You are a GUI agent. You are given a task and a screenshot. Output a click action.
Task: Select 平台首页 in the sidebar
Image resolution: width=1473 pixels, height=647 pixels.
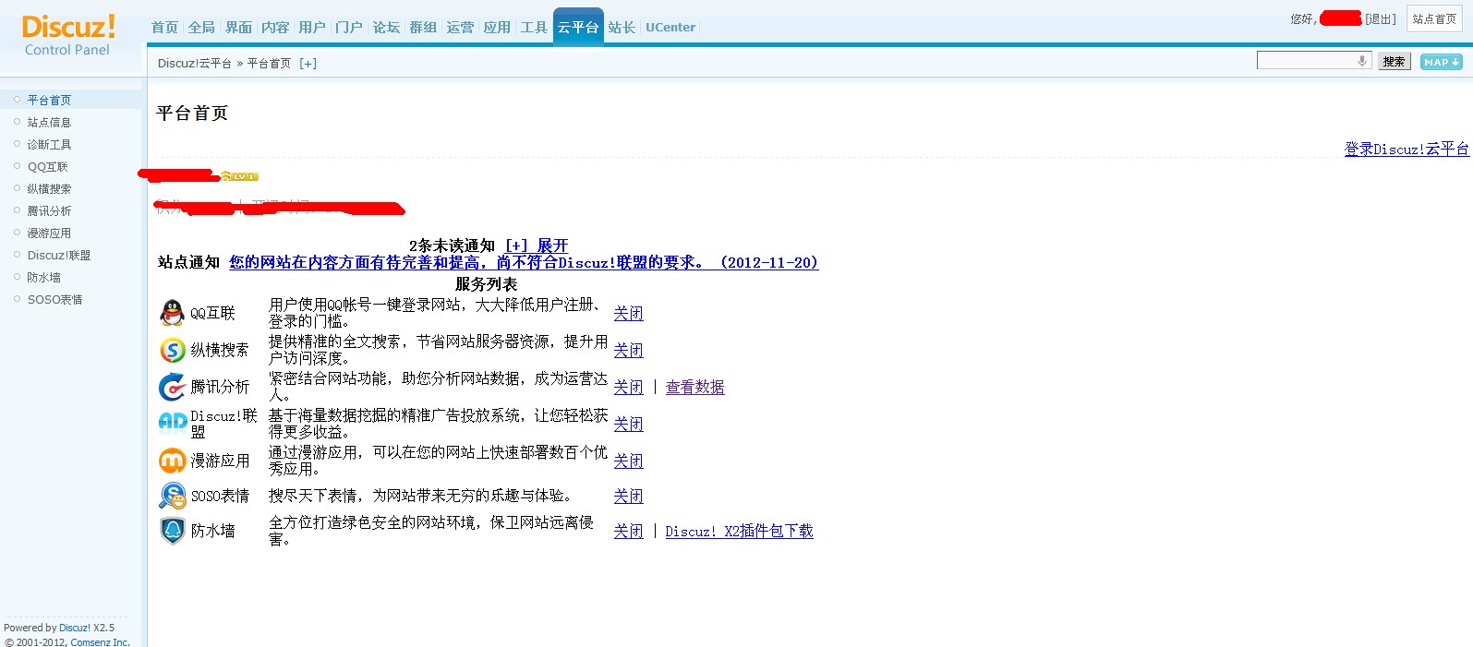(x=49, y=100)
